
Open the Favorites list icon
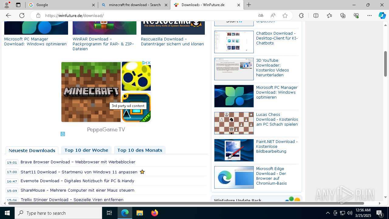[329, 16]
